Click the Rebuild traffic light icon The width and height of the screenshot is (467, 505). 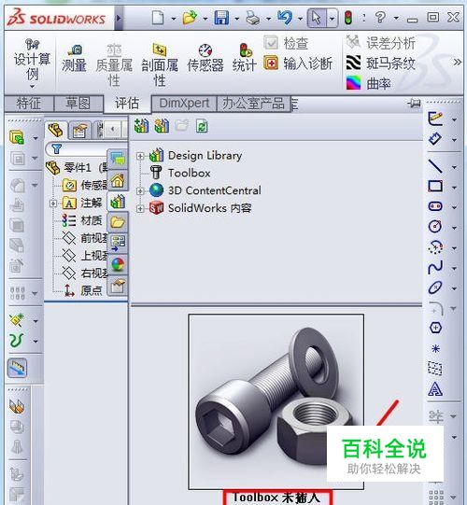coord(347,18)
